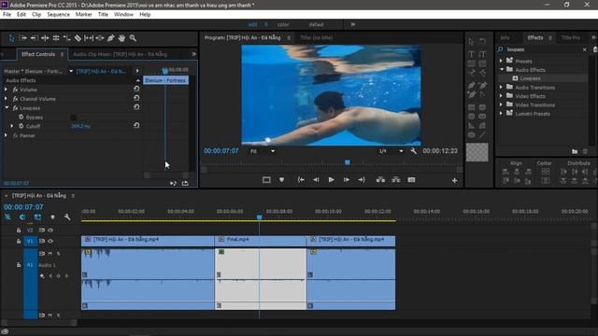
Task: Click the Program monitor playhead marker
Action: pos(348,162)
